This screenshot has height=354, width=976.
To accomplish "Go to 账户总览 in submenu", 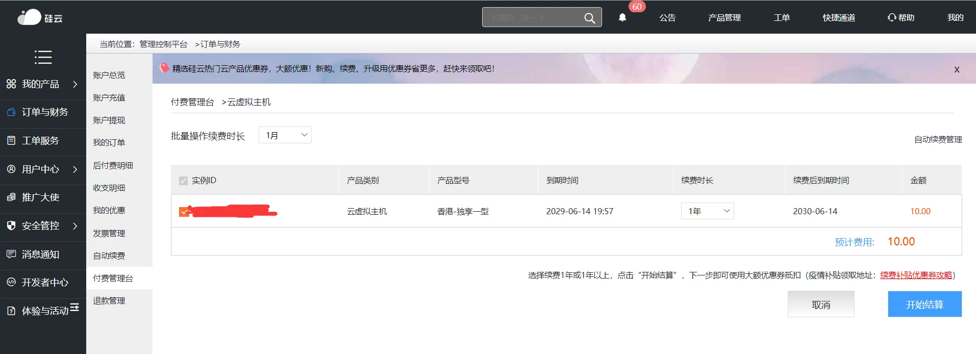I will 109,75.
